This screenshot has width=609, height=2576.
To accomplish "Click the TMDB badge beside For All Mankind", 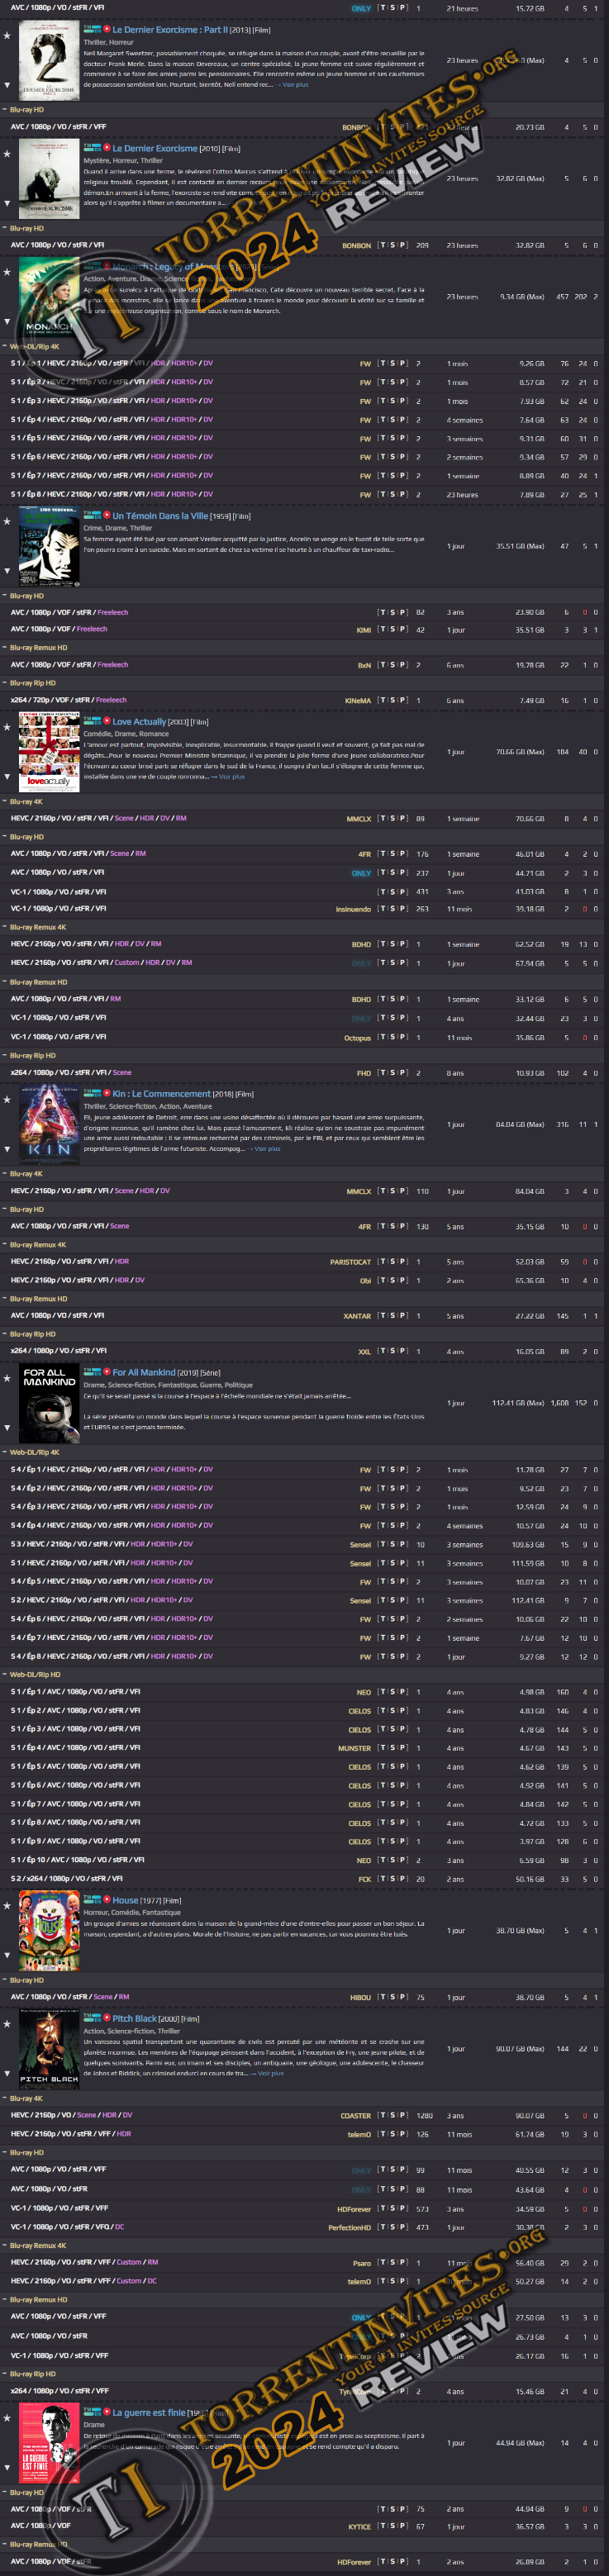I will (x=91, y=1371).
